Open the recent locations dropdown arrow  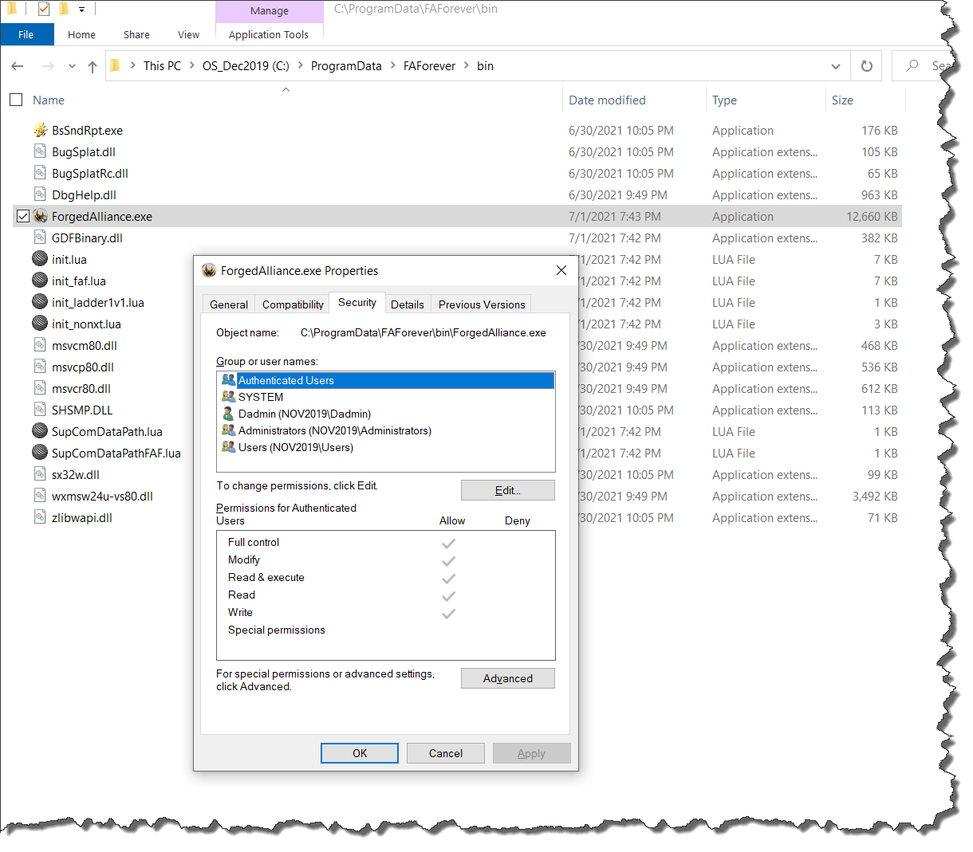pyautogui.click(x=72, y=66)
